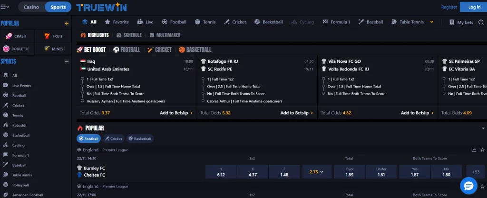Screen dimensions: 487x198
Task: Open the Tennis tab in the top bar
Action: 205,22
